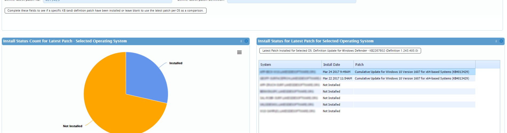Image resolution: width=507 pixels, height=133 pixels.
Task: Collapse the Install Status for Latest Patch panel
Action: point(496,41)
